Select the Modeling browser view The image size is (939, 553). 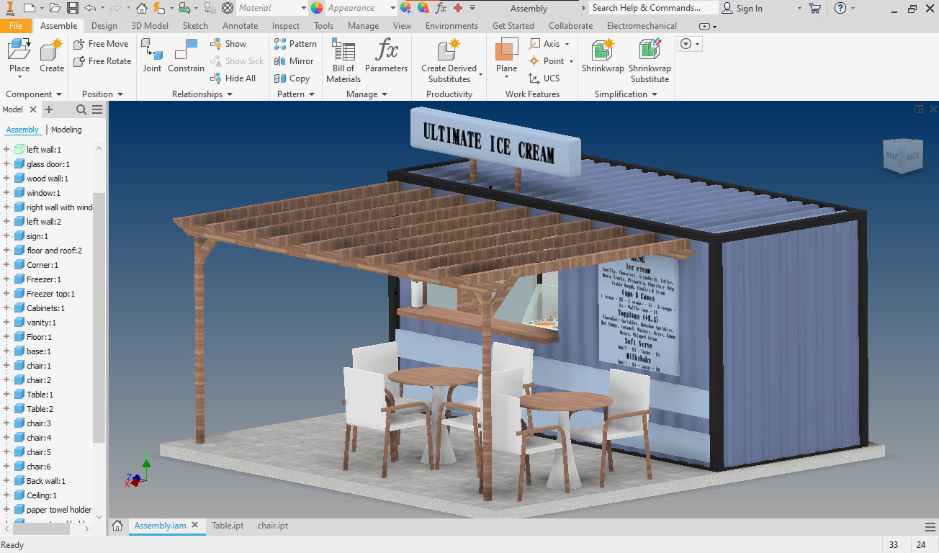[66, 130]
